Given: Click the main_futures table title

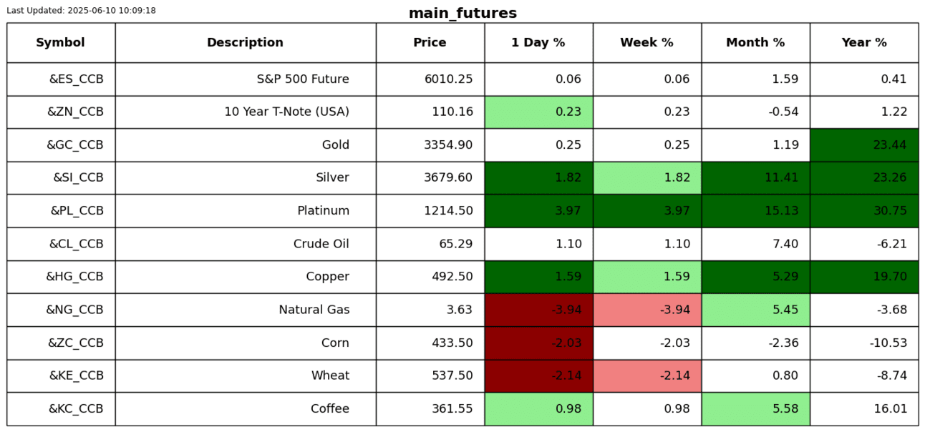Looking at the screenshot, I should [463, 14].
